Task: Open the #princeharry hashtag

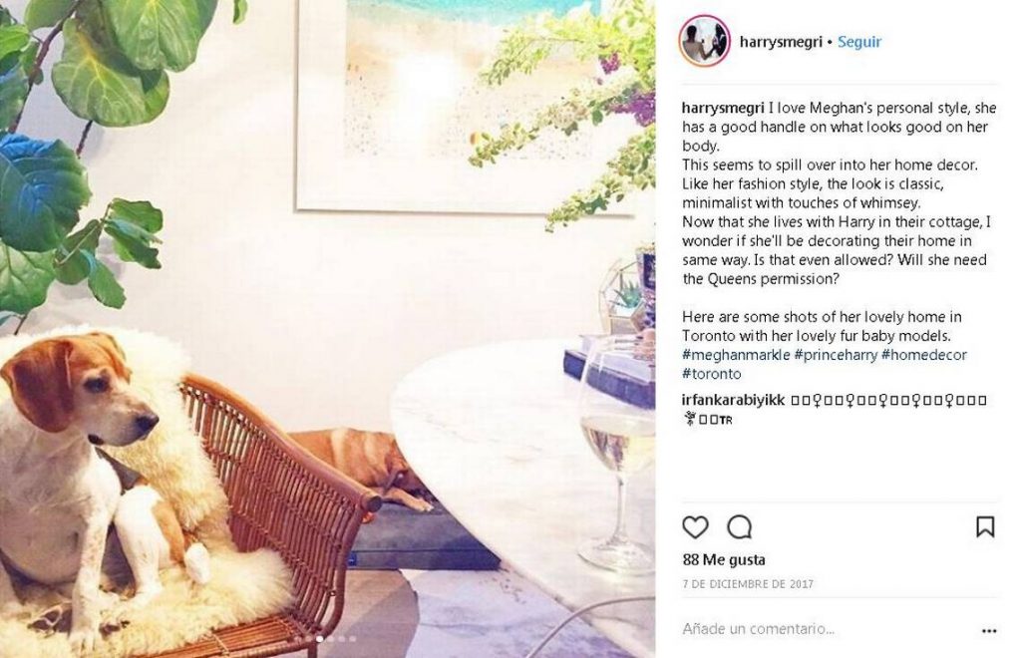Action: [836, 355]
